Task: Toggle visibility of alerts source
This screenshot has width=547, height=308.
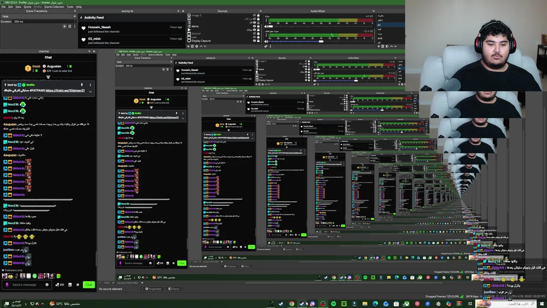Action: coord(254,26)
